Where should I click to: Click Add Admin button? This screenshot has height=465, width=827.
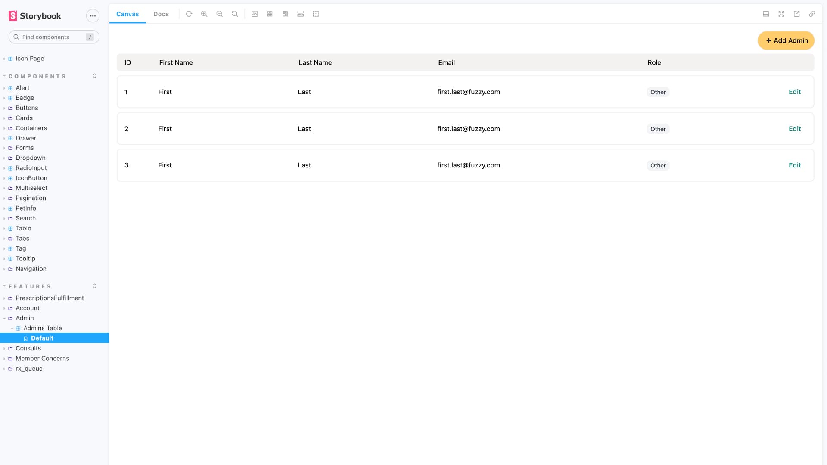coord(787,40)
